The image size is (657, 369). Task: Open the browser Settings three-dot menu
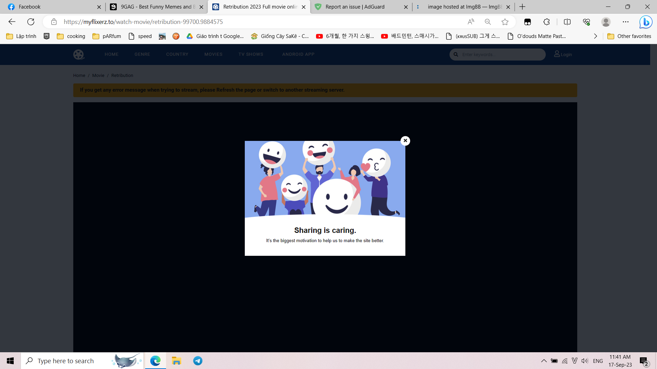[626, 22]
